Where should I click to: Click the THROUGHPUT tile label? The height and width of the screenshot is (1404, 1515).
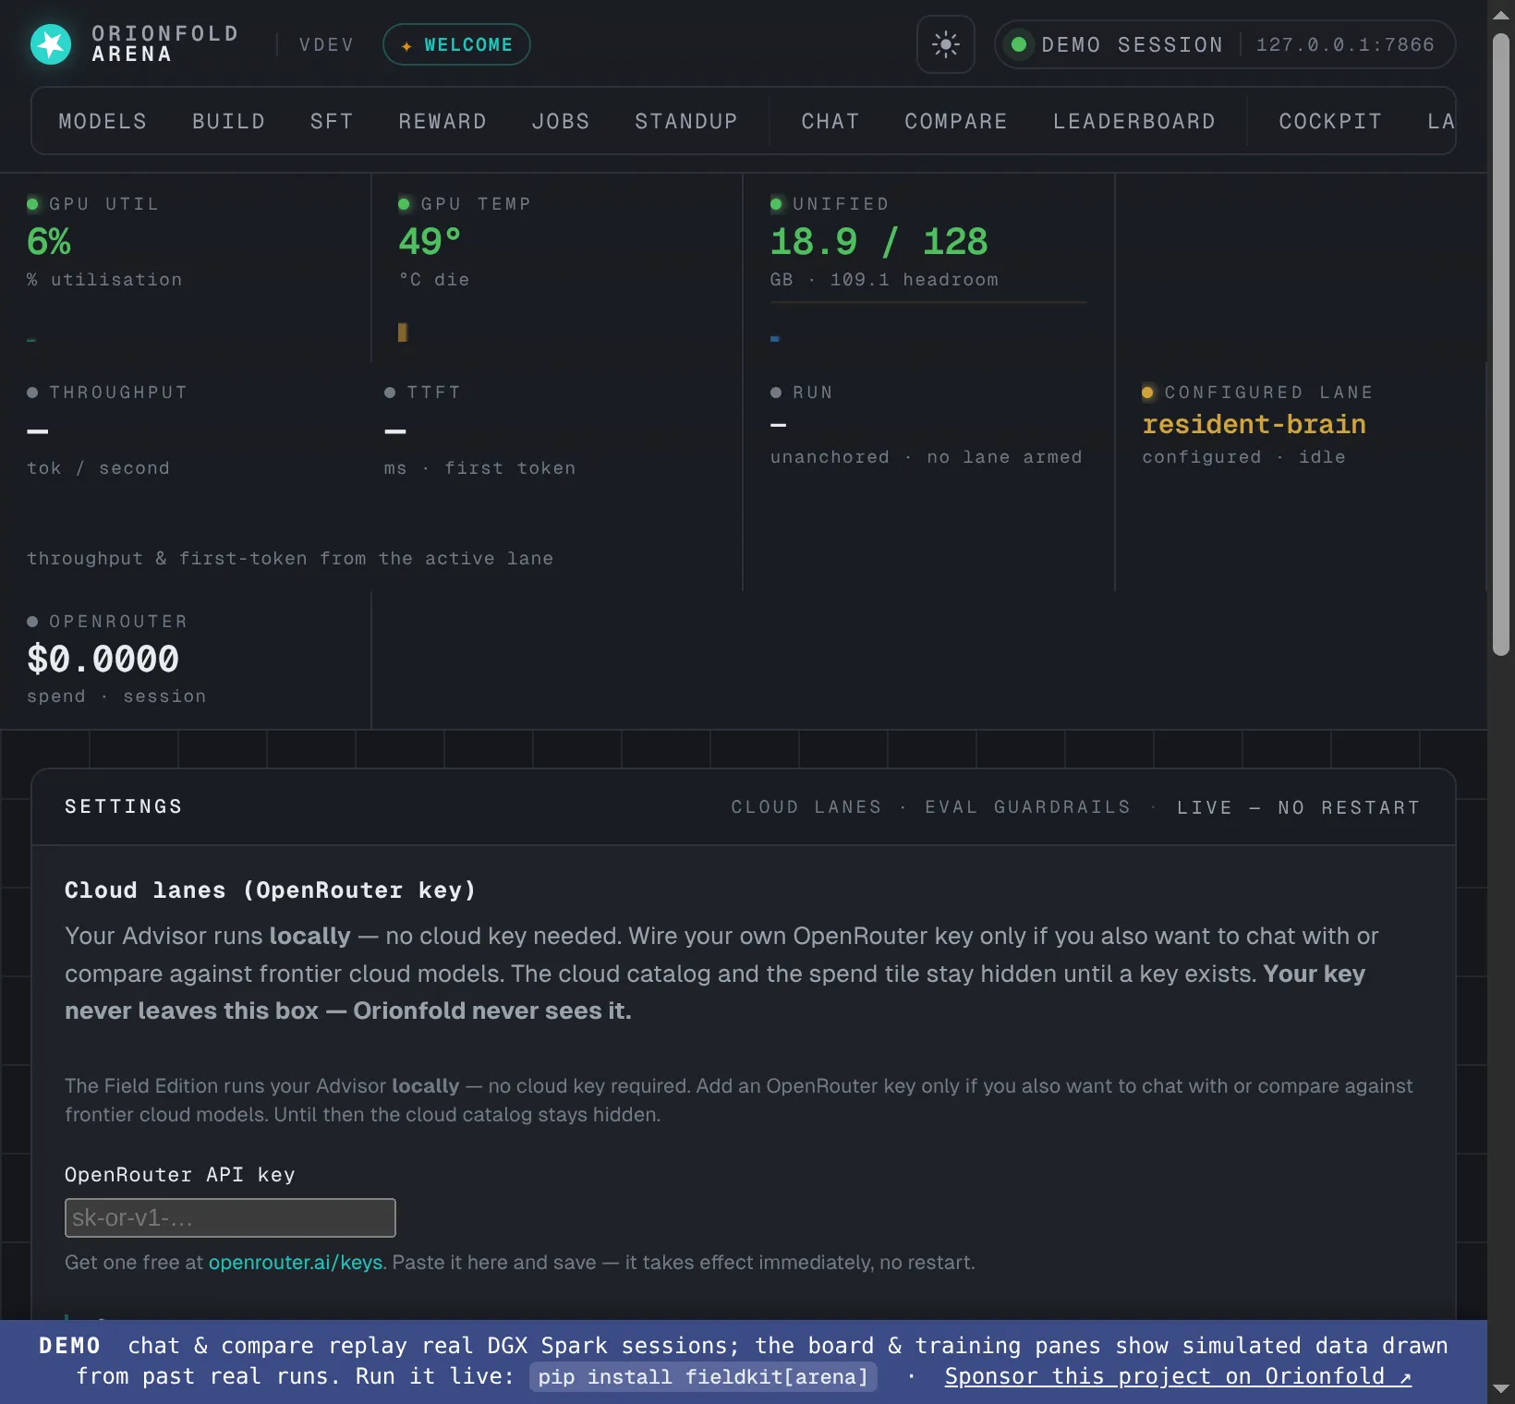[118, 392]
